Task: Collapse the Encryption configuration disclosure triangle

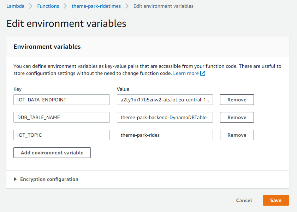Action: click(16, 179)
